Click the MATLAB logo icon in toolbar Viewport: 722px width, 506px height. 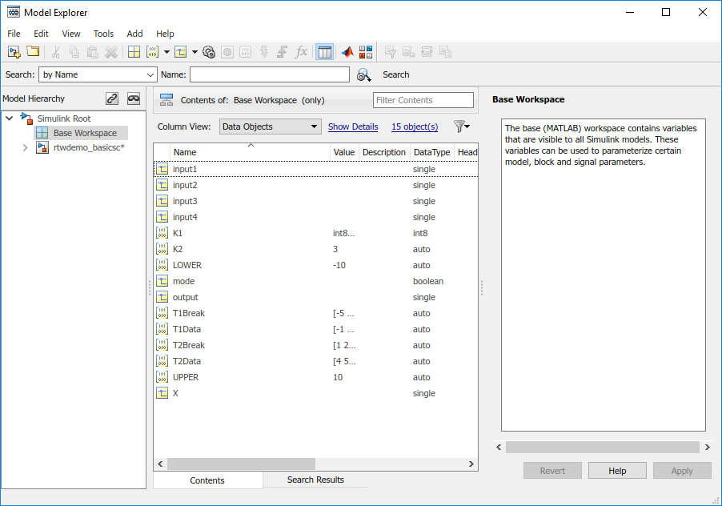point(347,52)
